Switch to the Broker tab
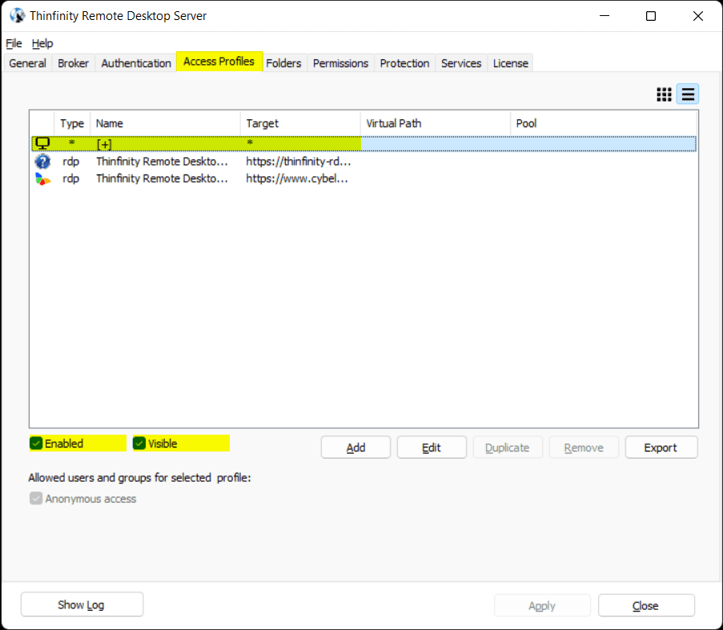723x630 pixels. point(74,63)
